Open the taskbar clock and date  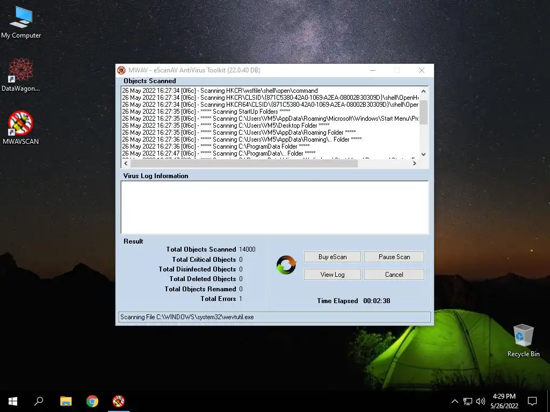(504, 401)
